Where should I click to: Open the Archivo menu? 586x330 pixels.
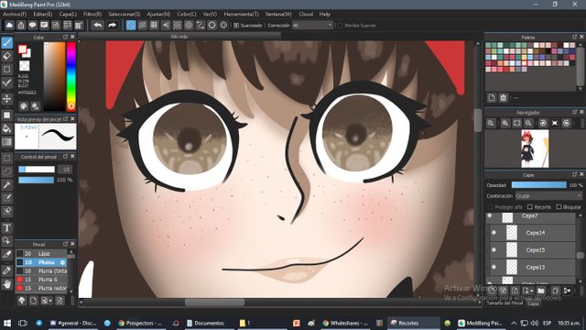tap(15, 15)
